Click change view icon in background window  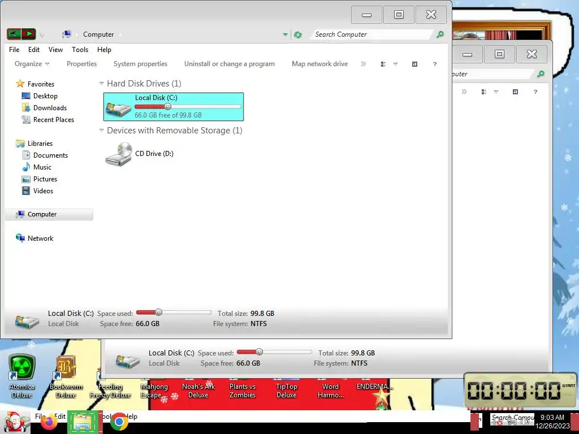point(484,92)
